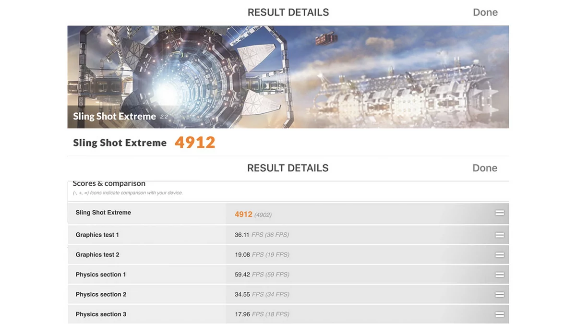Click the 17.96 FPS value
This screenshot has height=324, width=576.
click(x=262, y=314)
